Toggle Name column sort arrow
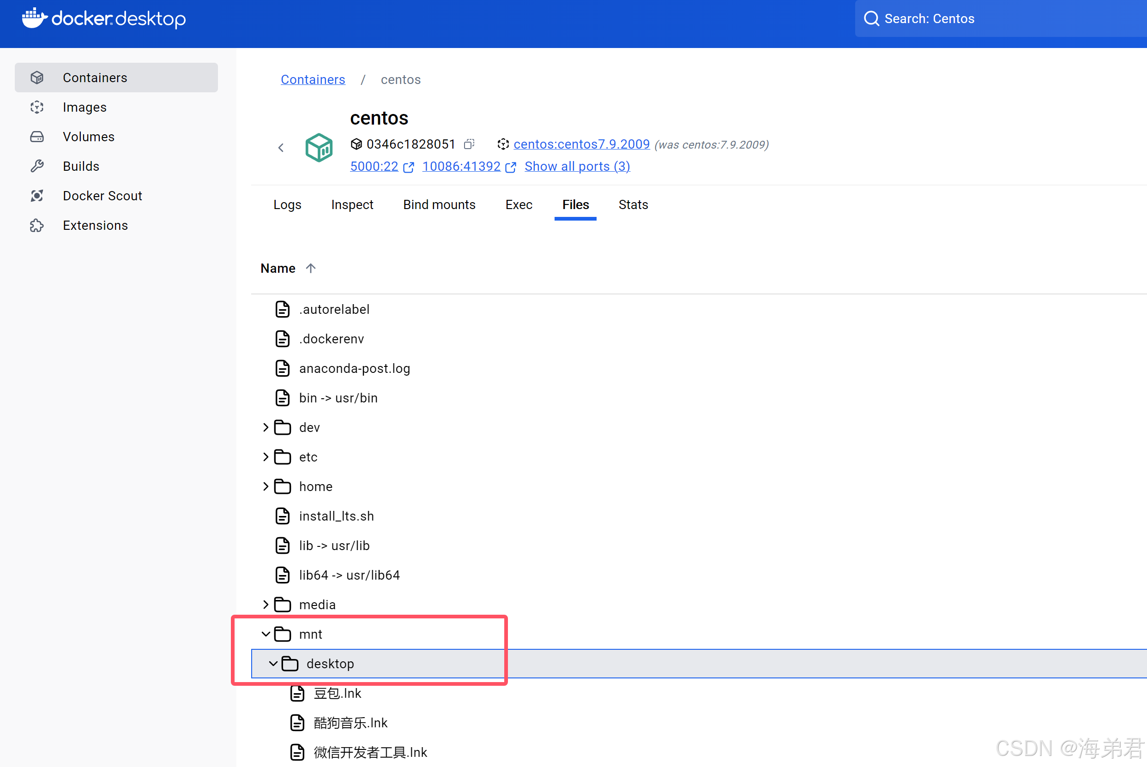The width and height of the screenshot is (1147, 767). point(311,268)
